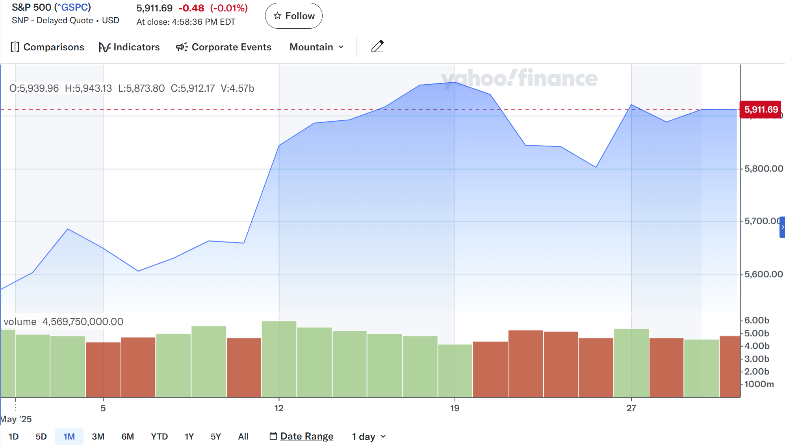Select the 5D time range
Viewport: 785px width, 447px height.
click(41, 436)
